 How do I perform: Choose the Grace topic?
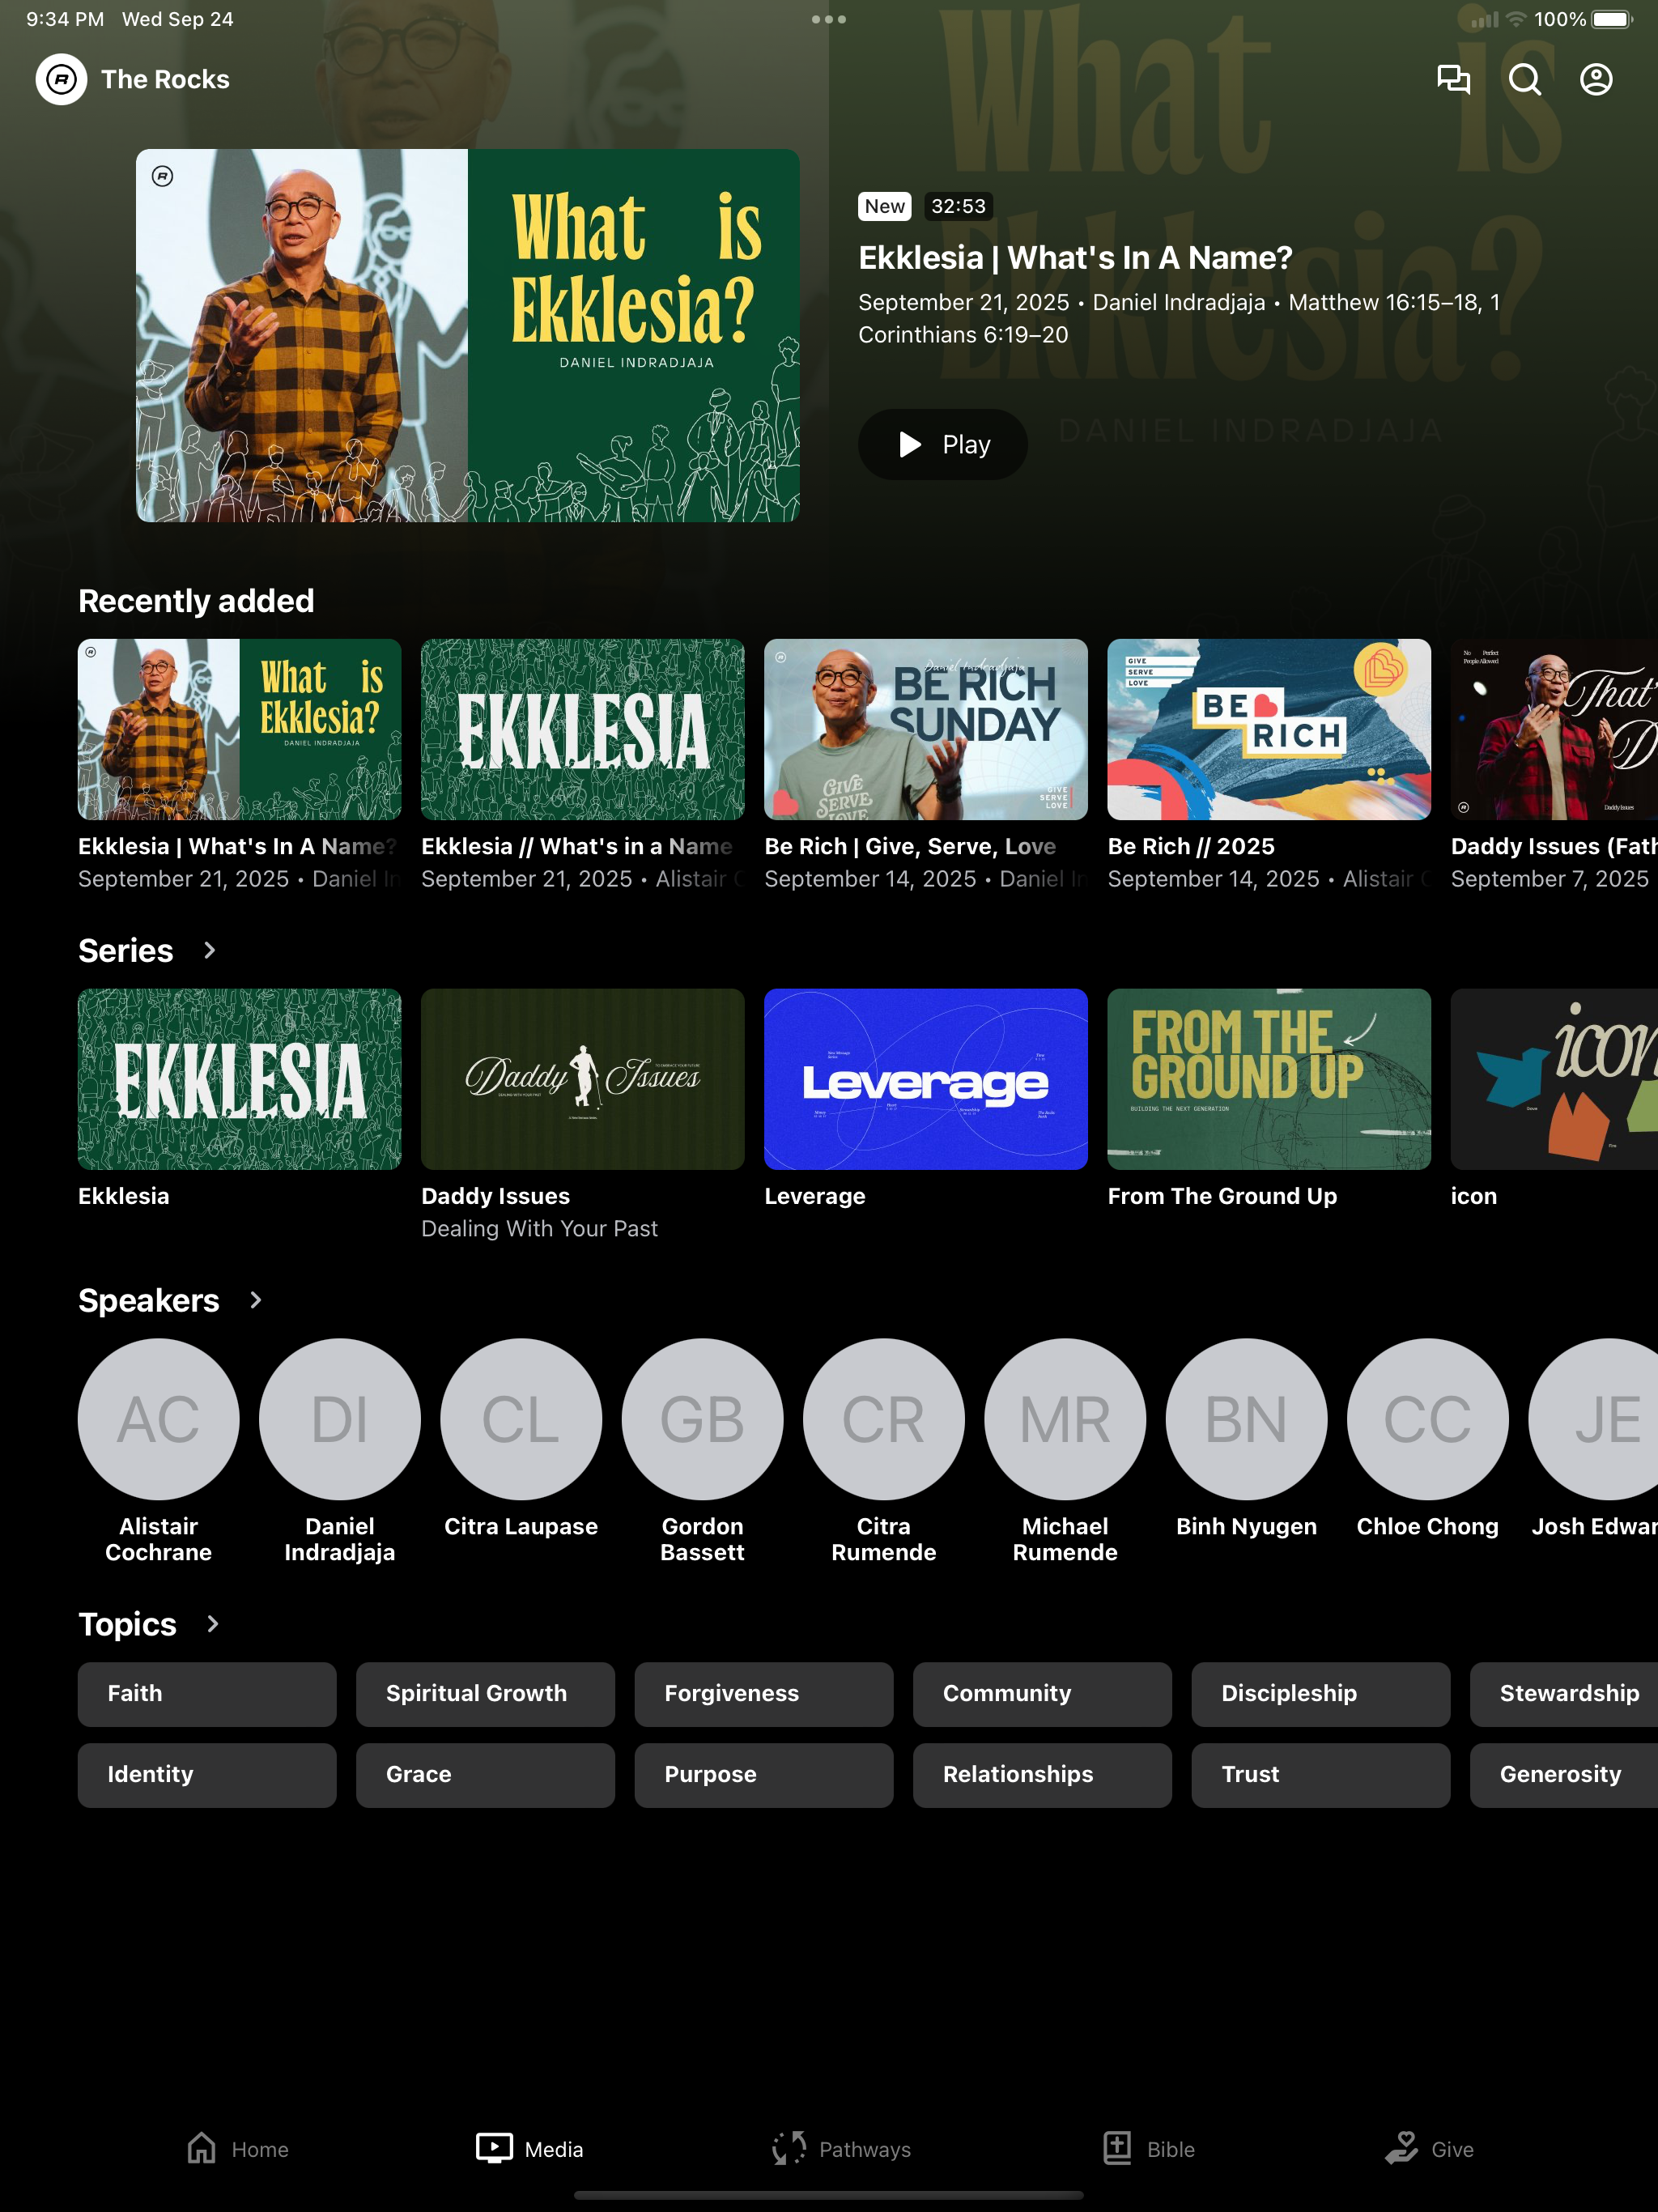pos(486,1775)
